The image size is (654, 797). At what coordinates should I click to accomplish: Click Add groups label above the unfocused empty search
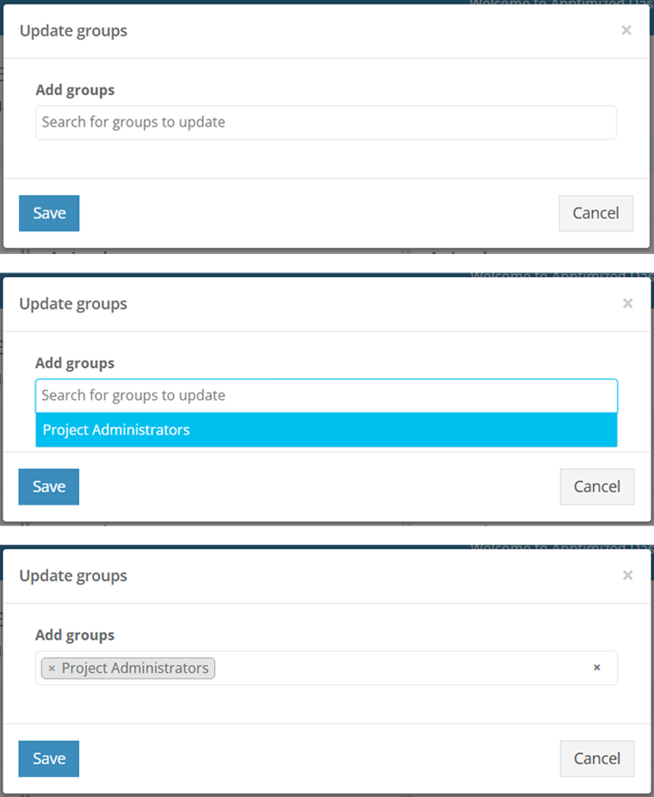(76, 90)
